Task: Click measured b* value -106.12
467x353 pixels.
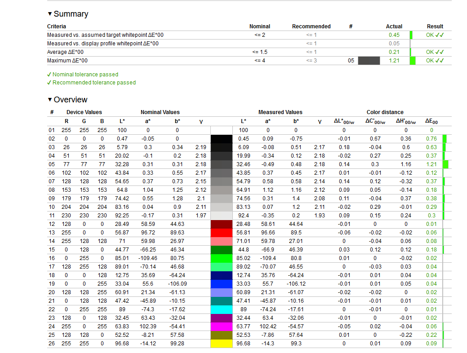Action: (x=296, y=284)
